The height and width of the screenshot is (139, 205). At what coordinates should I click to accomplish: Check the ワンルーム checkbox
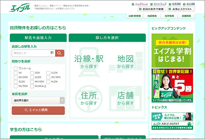(16, 68)
